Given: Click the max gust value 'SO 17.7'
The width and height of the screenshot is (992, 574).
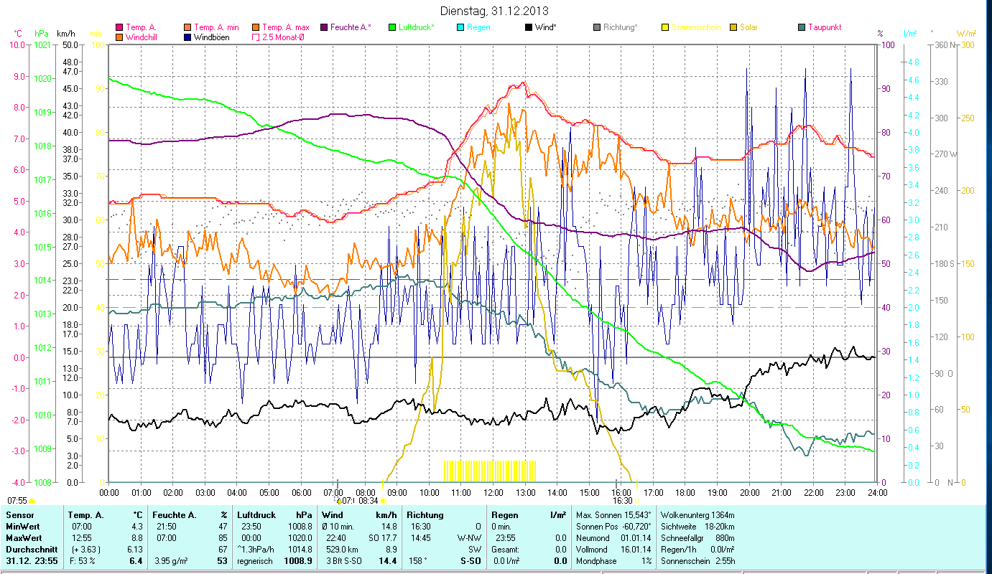Looking at the screenshot, I should click(x=382, y=538).
